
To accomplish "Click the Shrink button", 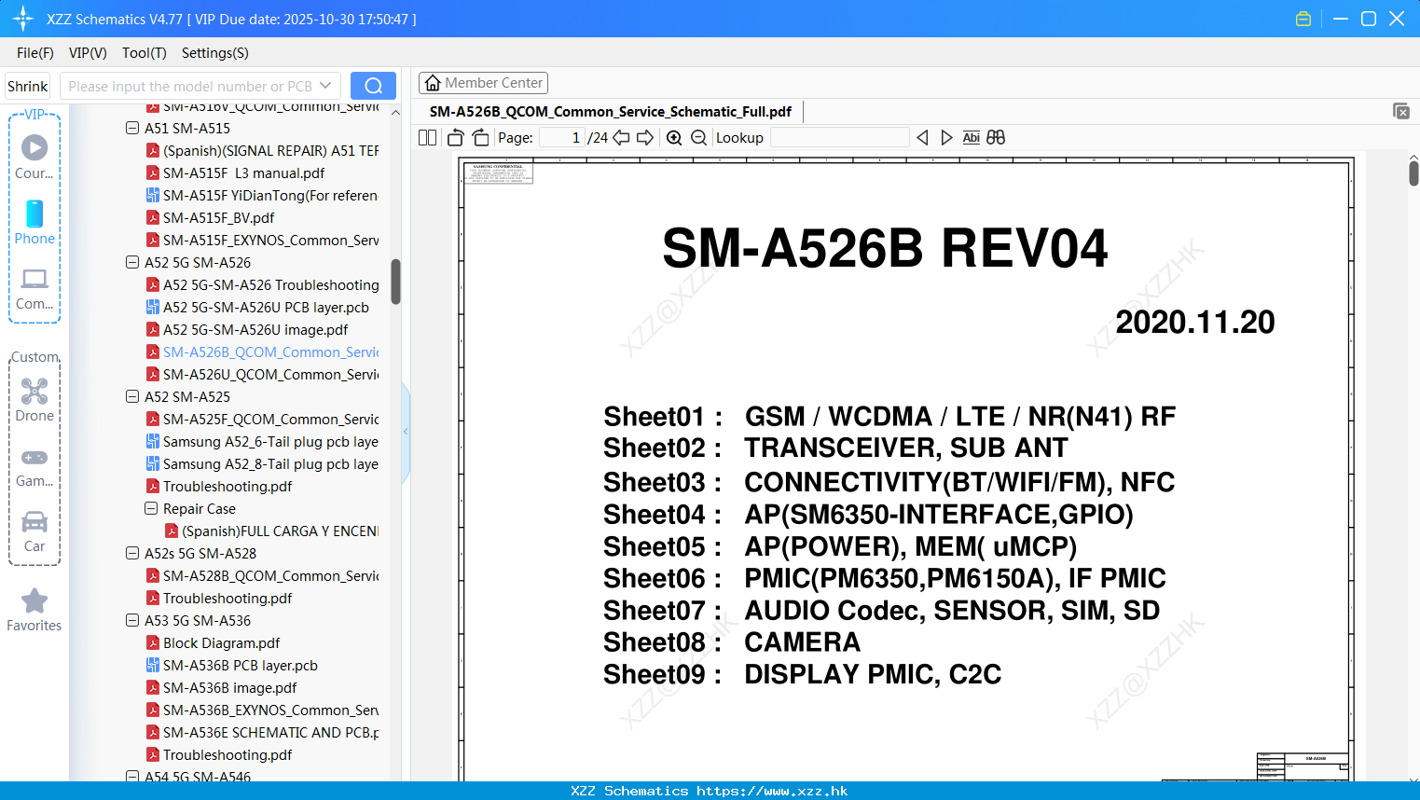I will [27, 86].
